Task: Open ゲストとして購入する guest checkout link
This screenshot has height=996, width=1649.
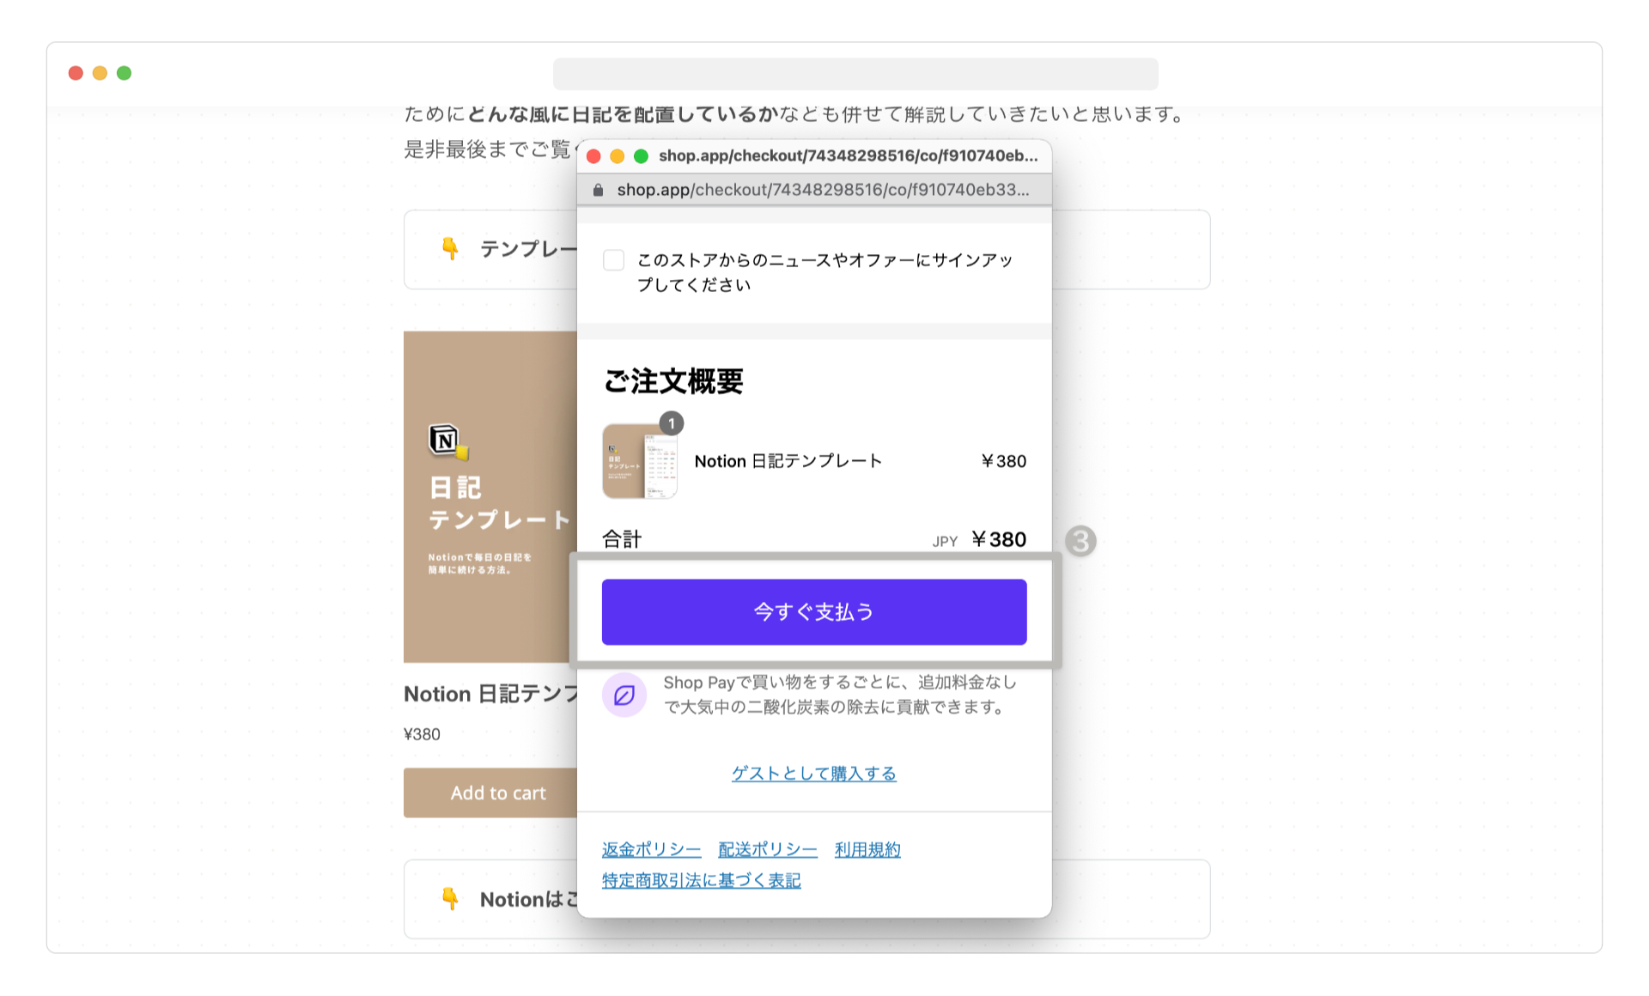Action: coord(814,773)
